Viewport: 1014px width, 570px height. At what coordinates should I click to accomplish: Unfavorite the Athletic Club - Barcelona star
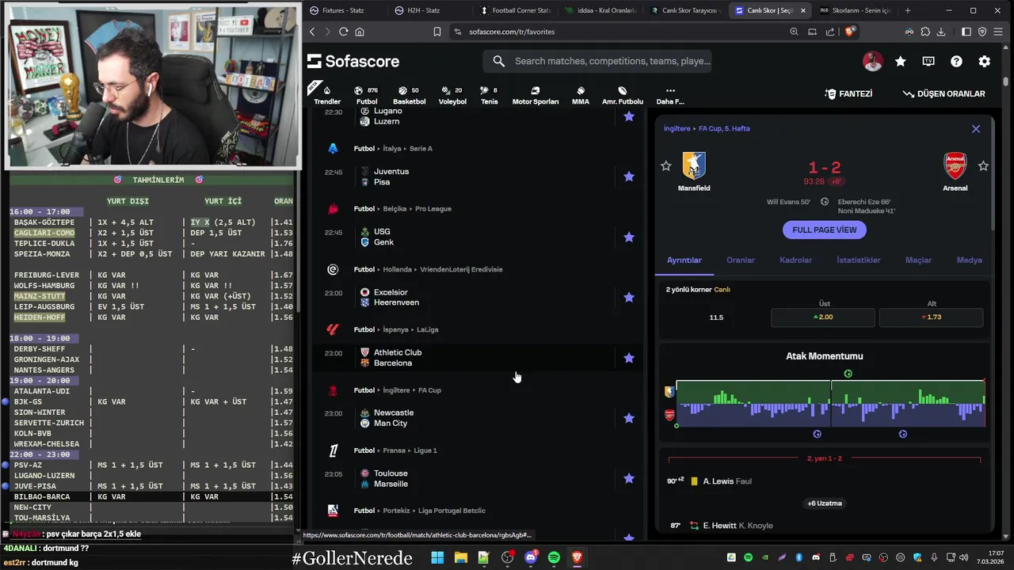tap(629, 358)
